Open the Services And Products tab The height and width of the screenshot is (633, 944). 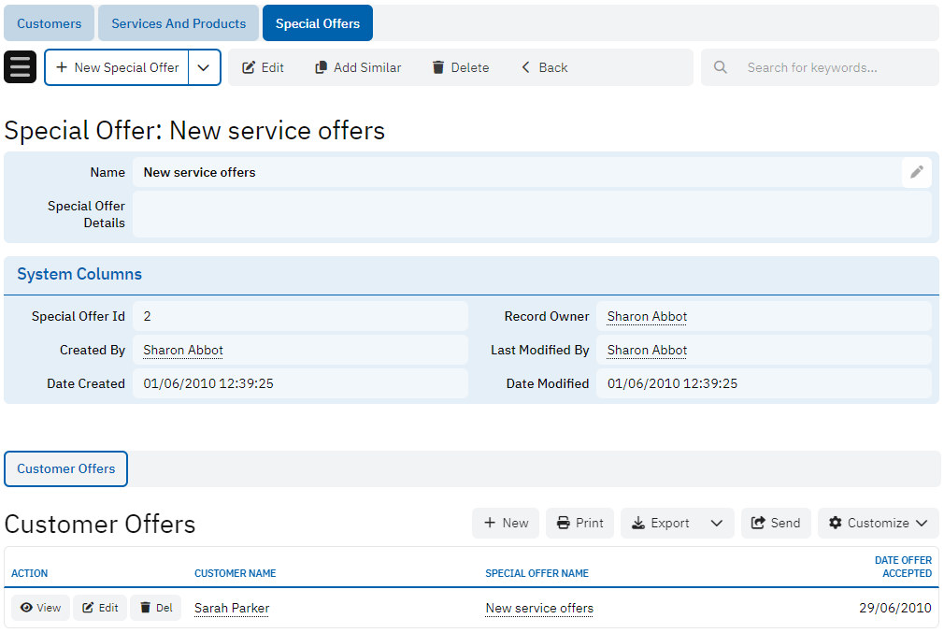tap(179, 23)
